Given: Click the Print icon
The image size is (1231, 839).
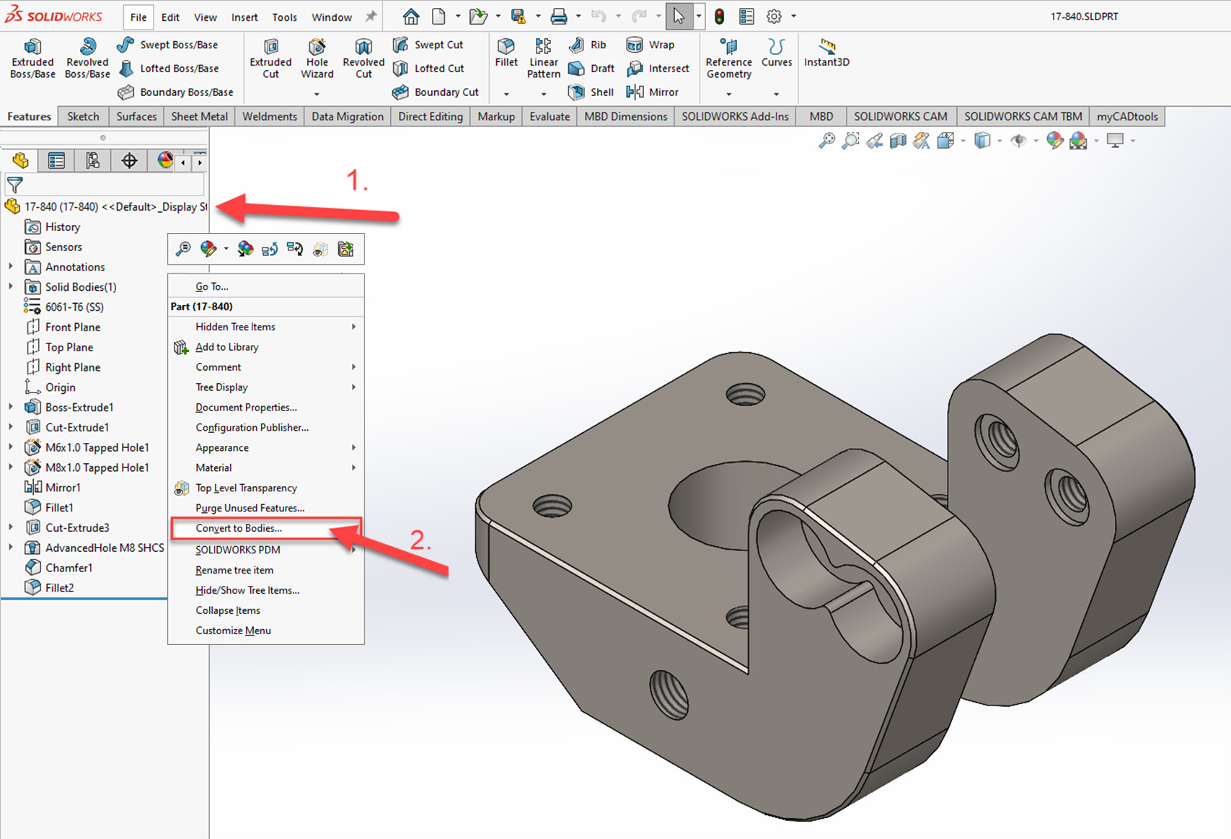Looking at the screenshot, I should click(x=559, y=16).
